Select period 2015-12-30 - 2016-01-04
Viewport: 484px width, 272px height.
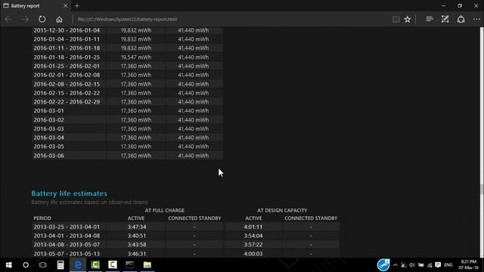coord(67,30)
